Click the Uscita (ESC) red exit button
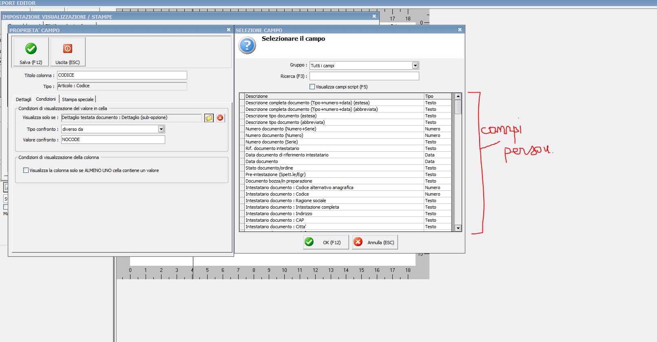Image resolution: width=657 pixels, height=342 pixels. (x=68, y=52)
